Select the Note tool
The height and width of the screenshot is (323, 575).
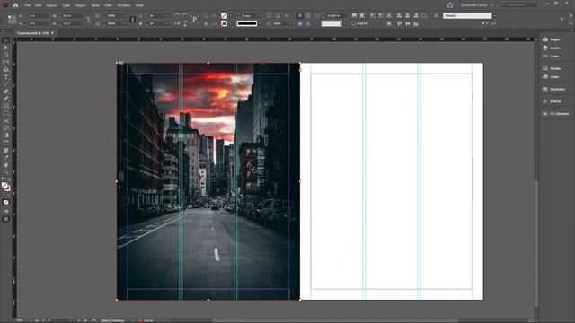point(6,151)
